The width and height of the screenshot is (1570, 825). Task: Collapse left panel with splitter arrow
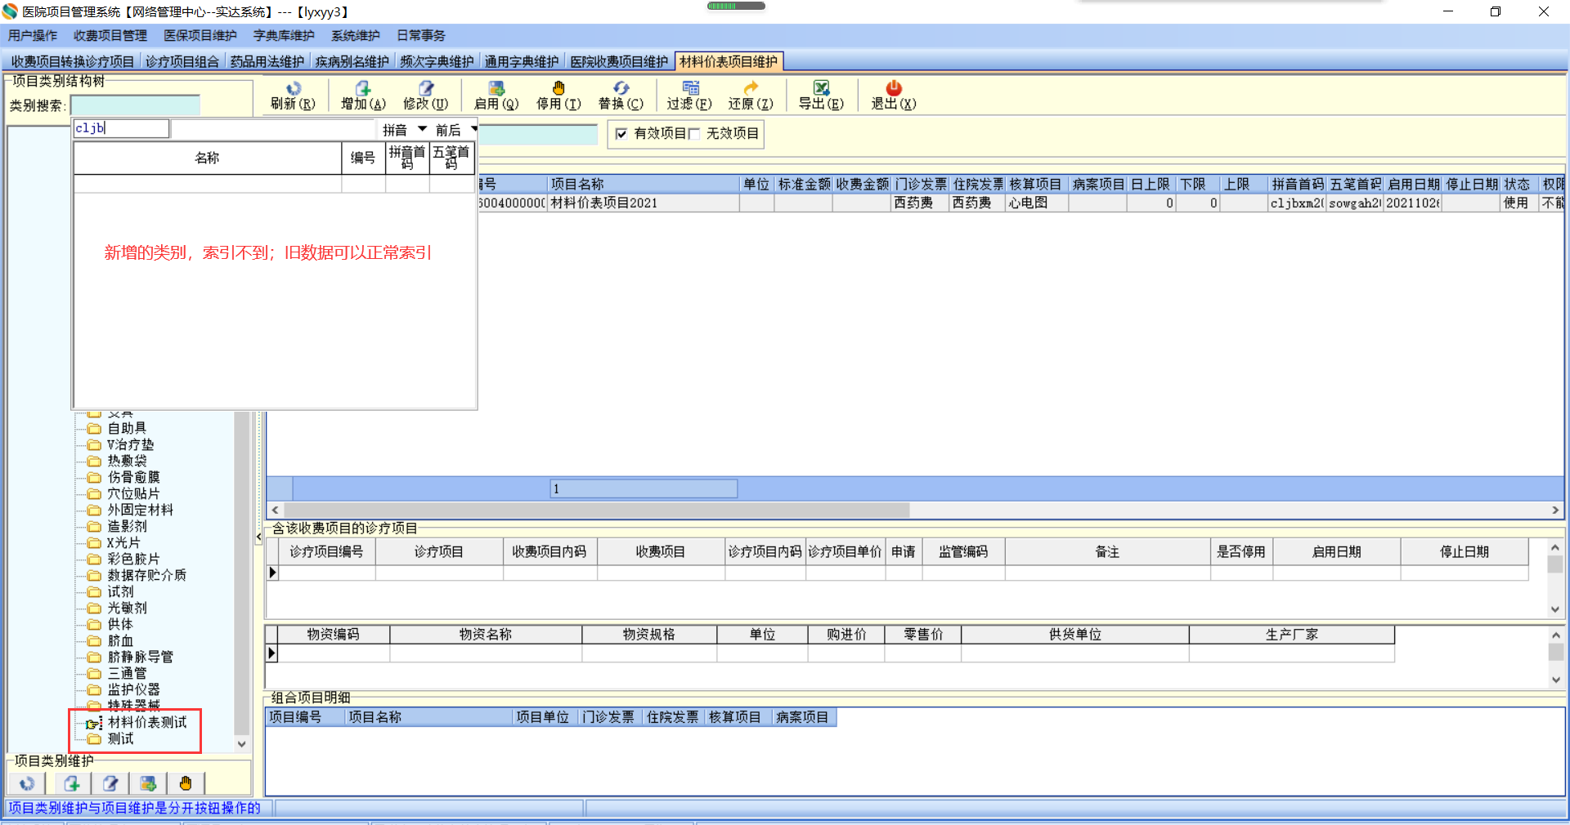coord(258,537)
